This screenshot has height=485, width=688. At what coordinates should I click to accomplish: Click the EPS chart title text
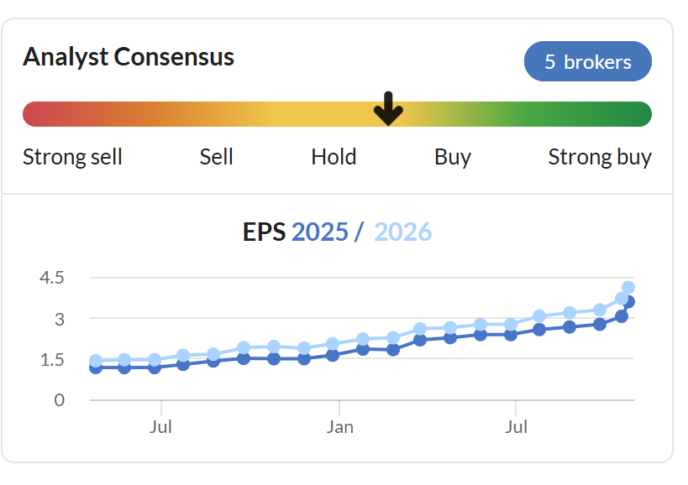pyautogui.click(x=265, y=232)
